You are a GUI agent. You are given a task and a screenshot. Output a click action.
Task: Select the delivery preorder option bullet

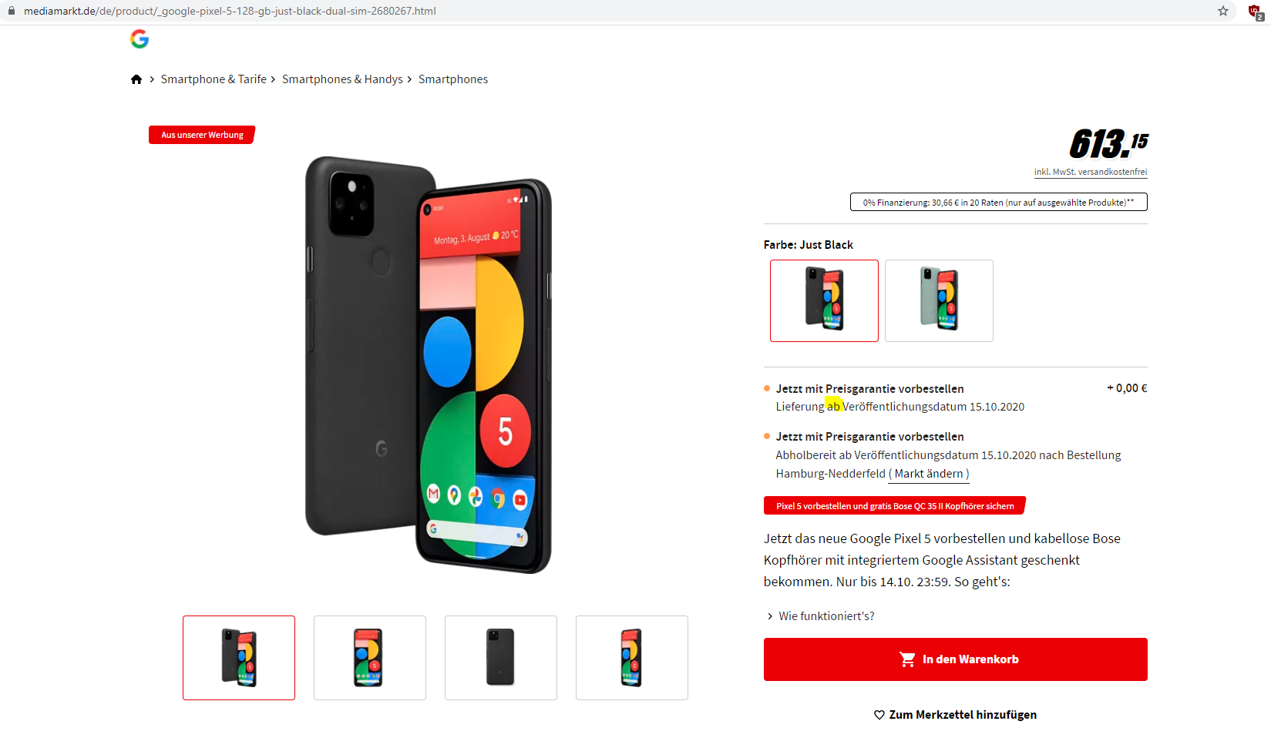tap(767, 388)
